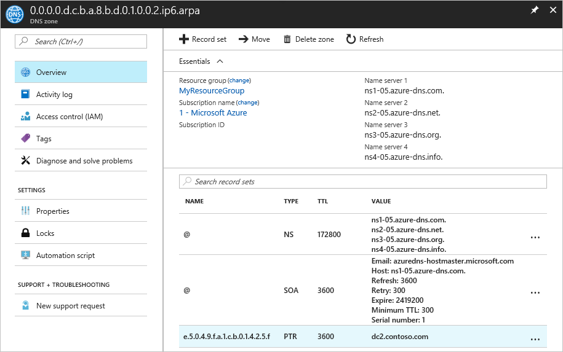Open Locks via the padlock icon
Screen dimensions: 563x352
pyautogui.click(x=25, y=233)
